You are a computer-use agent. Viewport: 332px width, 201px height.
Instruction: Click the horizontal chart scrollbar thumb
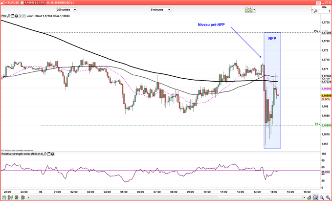(x=259, y=198)
